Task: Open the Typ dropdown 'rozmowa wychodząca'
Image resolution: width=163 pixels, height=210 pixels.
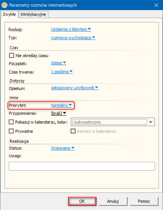Action: [x=73, y=38]
